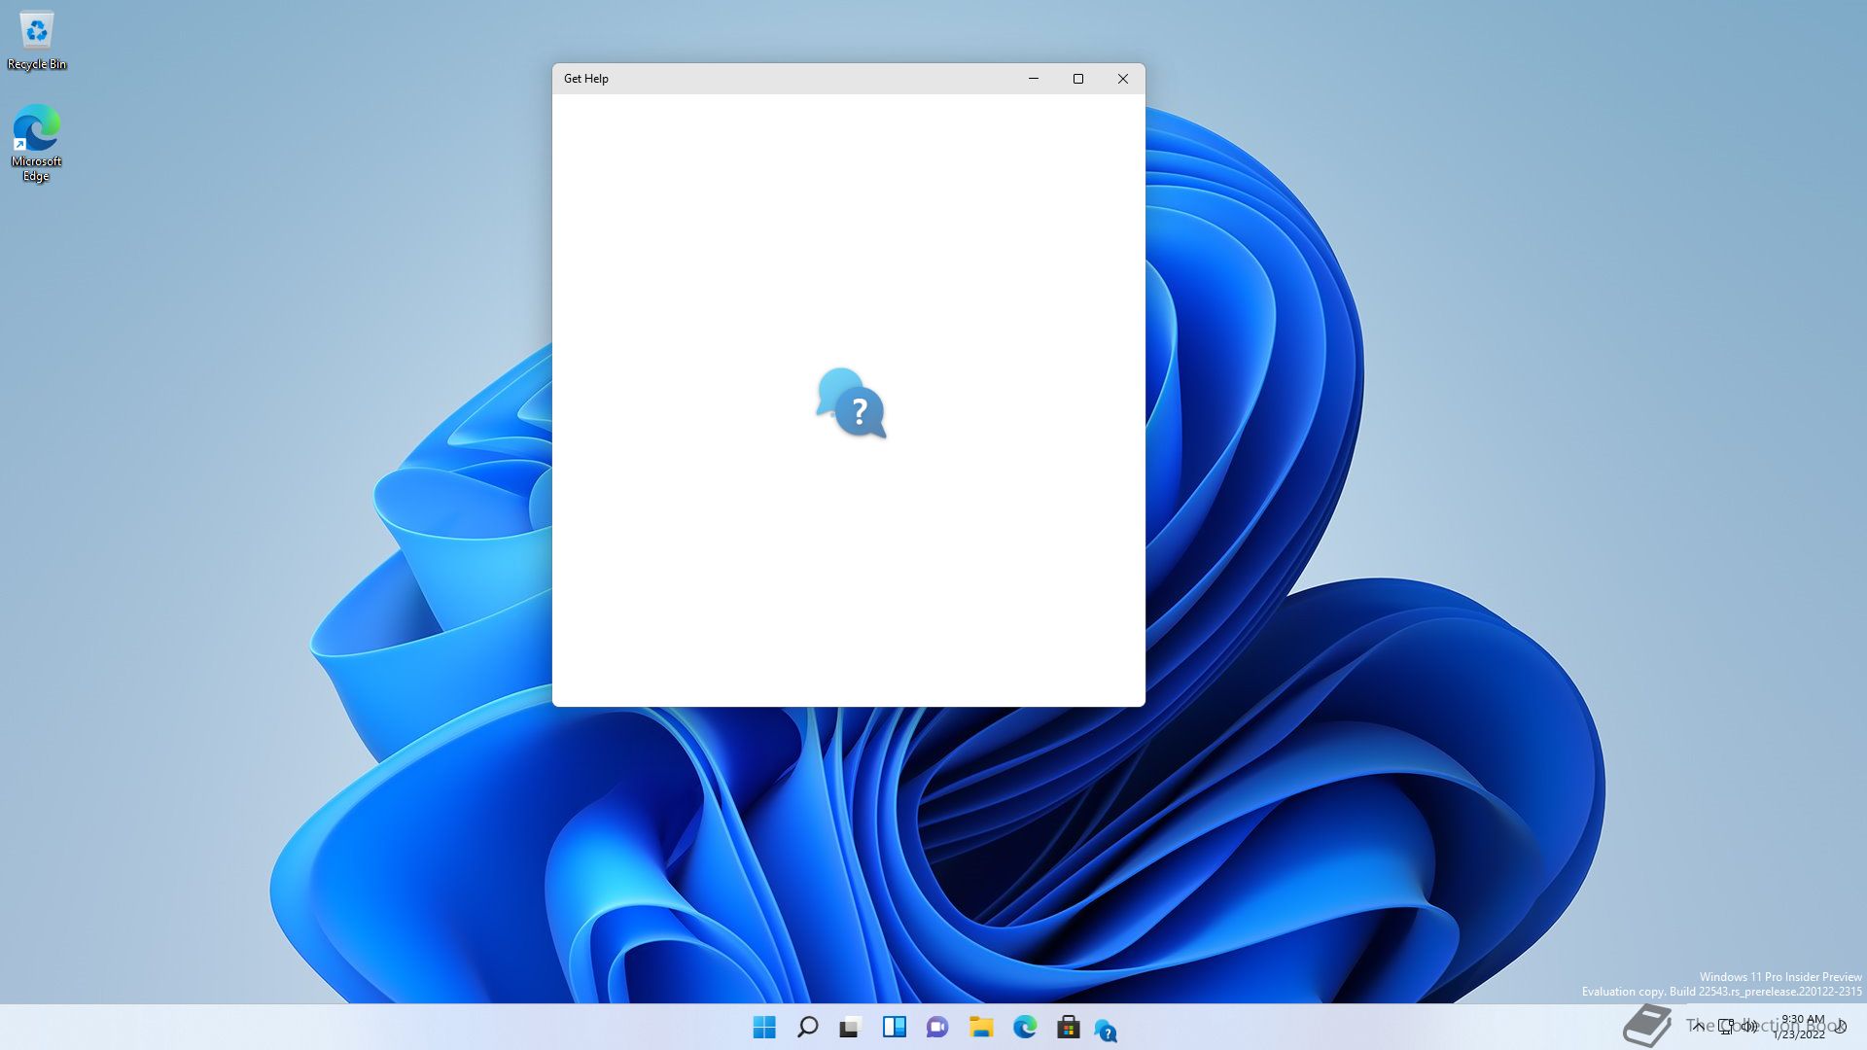Click the Get Help title bar text
Screen dimensions: 1867x1050
pyautogui.click(x=586, y=79)
